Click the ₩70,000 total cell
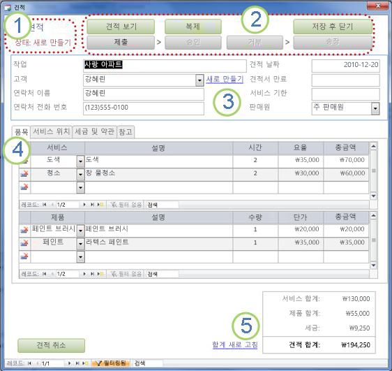The width and height of the screenshot is (392, 371). (x=346, y=161)
